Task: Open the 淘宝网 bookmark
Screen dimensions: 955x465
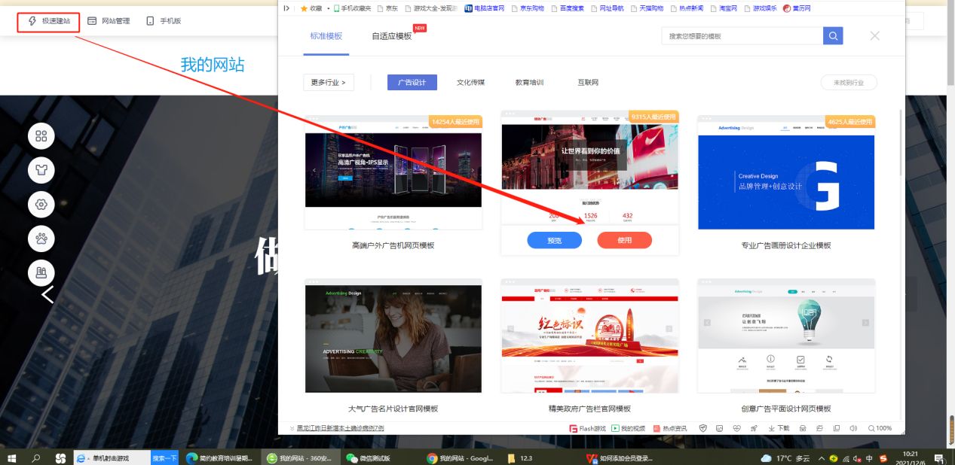Action: (722, 8)
